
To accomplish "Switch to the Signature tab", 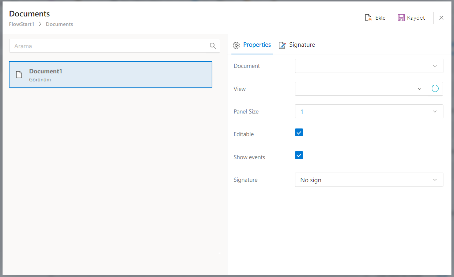I will [x=302, y=45].
